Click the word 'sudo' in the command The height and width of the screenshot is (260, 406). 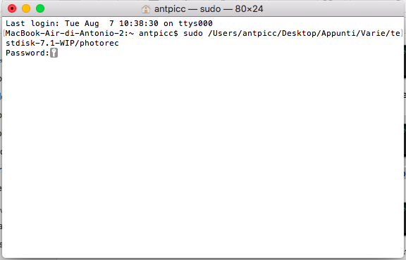point(193,33)
